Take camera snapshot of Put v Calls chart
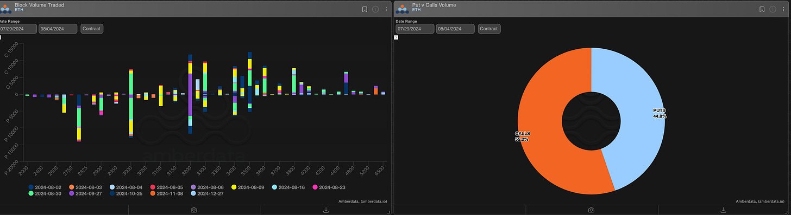Image resolution: width=791 pixels, height=215 pixels. click(x=591, y=210)
